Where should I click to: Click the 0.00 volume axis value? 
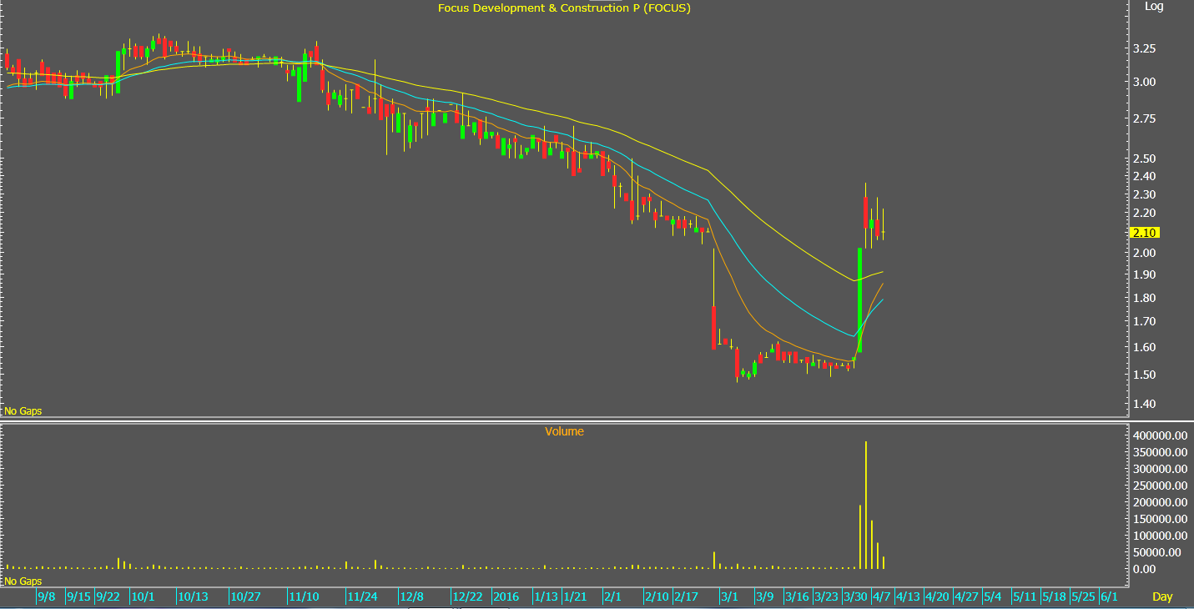click(1143, 569)
